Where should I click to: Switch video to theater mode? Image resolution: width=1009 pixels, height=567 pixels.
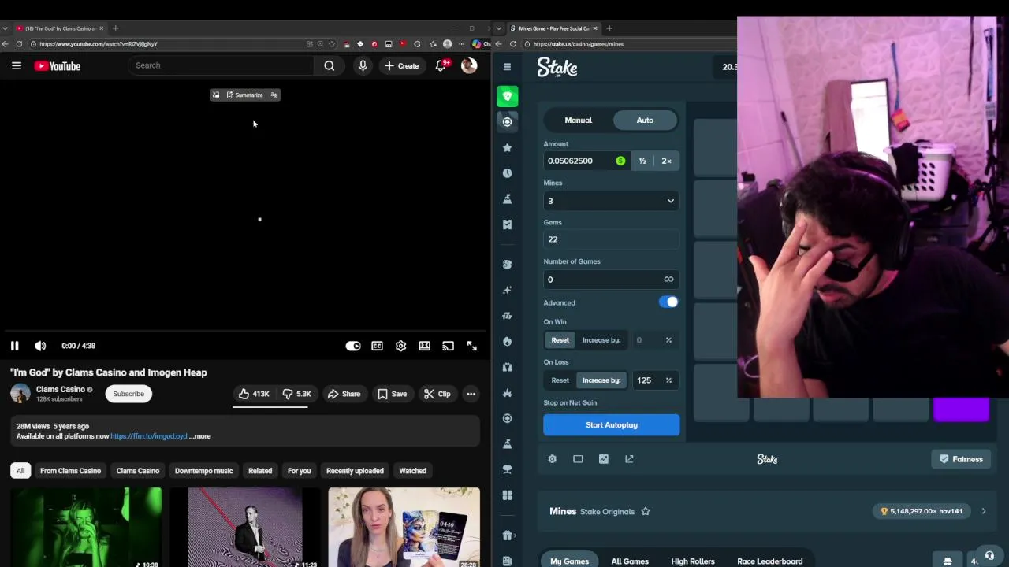click(x=425, y=346)
